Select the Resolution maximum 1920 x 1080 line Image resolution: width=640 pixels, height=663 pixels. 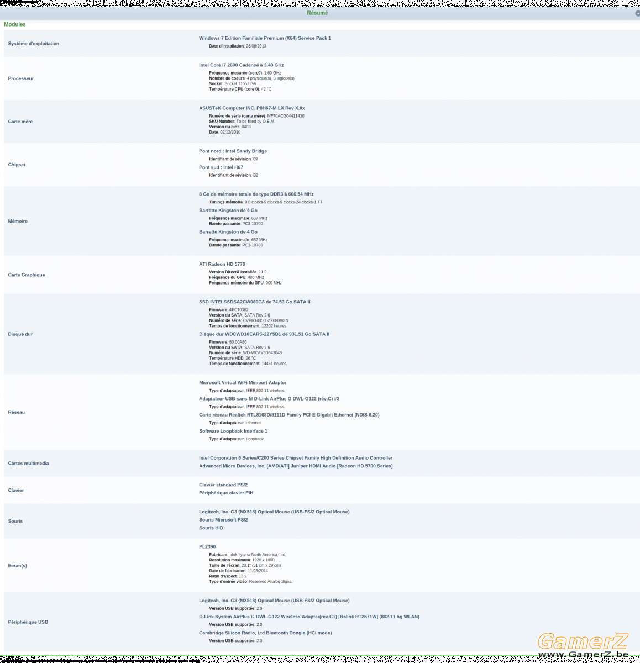pyautogui.click(x=242, y=560)
